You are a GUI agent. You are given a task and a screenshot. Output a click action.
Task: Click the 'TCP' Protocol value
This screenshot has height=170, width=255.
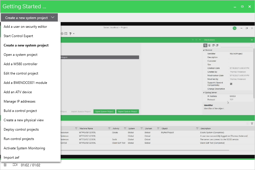pyautogui.click(x=231, y=99)
